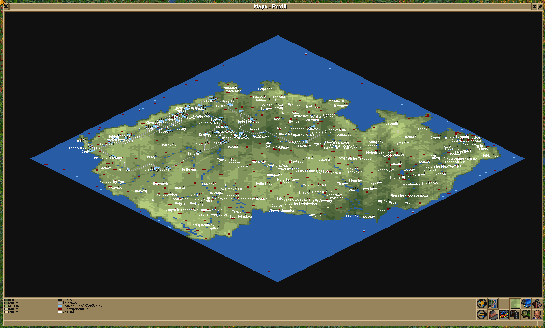
Task: Close the Mapa - Profil window
Action: tap(6, 6)
